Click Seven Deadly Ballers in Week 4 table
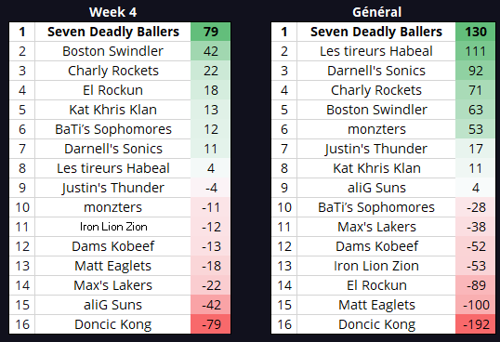Viewport: 500px width, 342px height. 113,32
